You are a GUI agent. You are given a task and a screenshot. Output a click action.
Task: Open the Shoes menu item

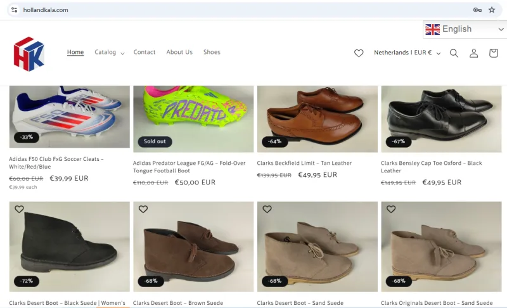(212, 52)
